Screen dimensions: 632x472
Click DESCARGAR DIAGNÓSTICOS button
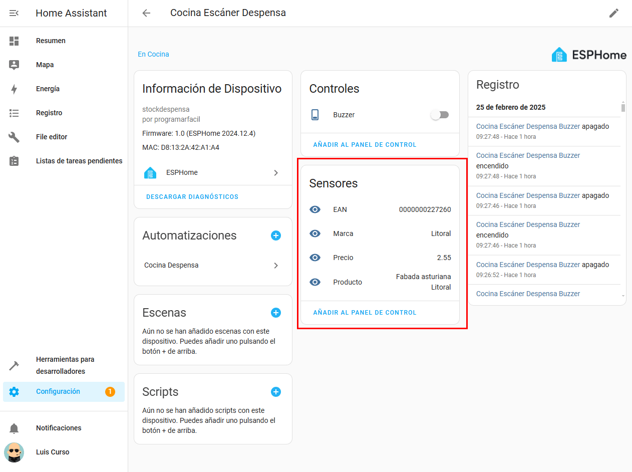pos(192,197)
